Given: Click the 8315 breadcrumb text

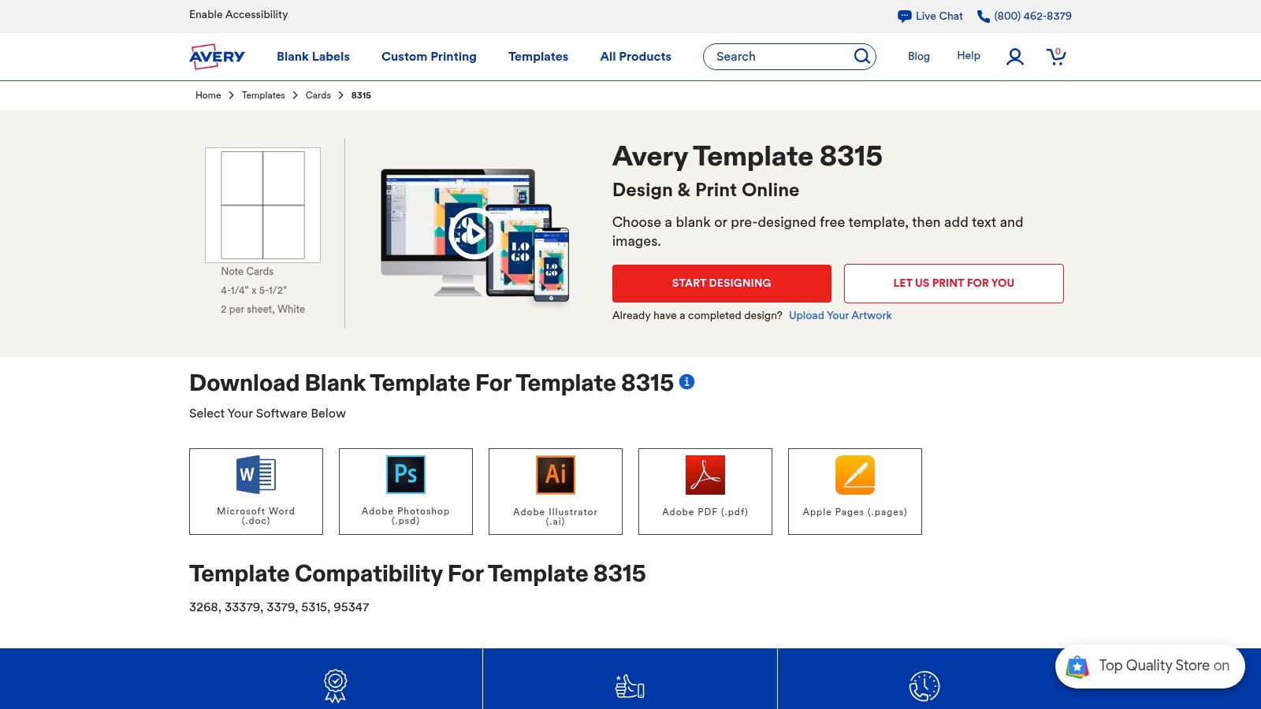Looking at the screenshot, I should pyautogui.click(x=361, y=95).
